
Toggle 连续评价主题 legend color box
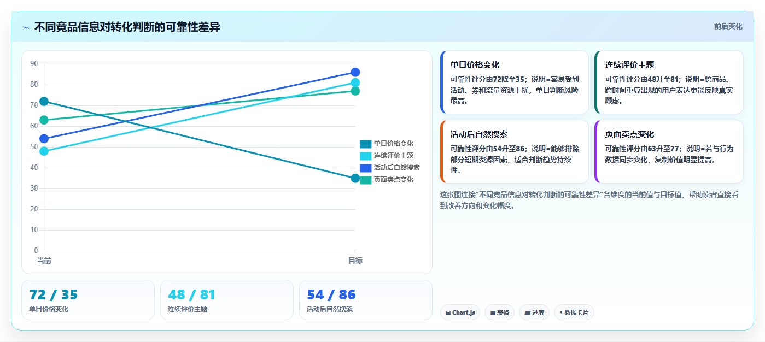click(365, 156)
